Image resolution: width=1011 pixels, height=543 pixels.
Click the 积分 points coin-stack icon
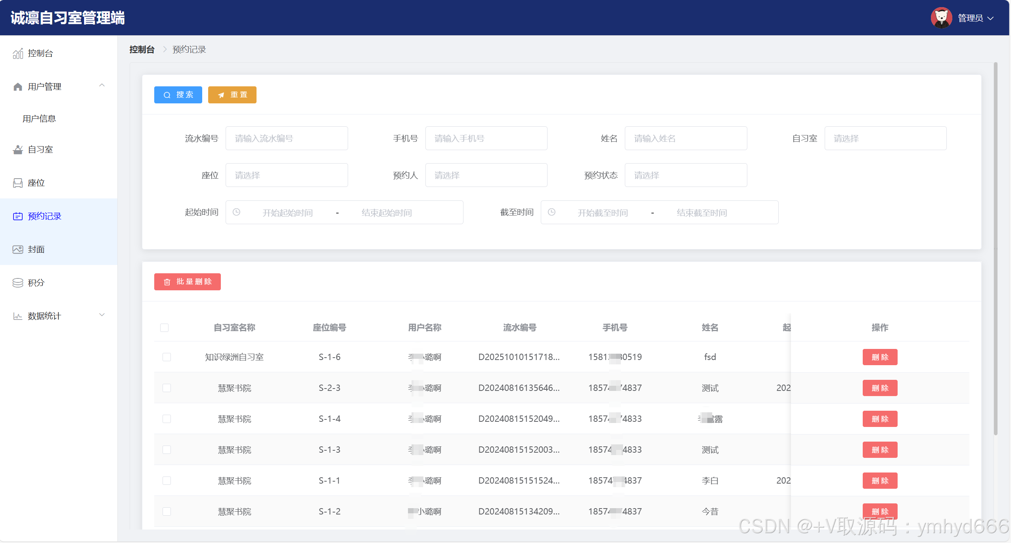click(18, 283)
